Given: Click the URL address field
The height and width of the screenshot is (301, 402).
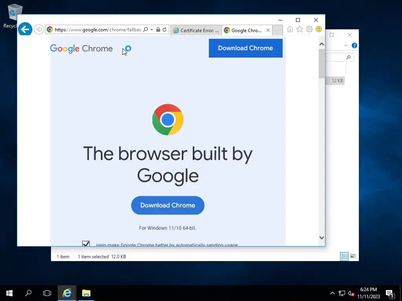Looking at the screenshot, I should coord(98,29).
